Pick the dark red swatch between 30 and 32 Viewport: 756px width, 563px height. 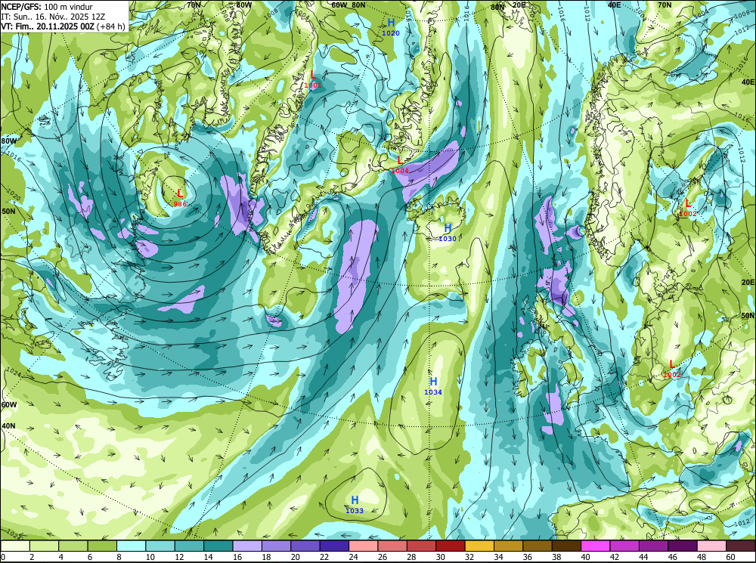(x=451, y=546)
